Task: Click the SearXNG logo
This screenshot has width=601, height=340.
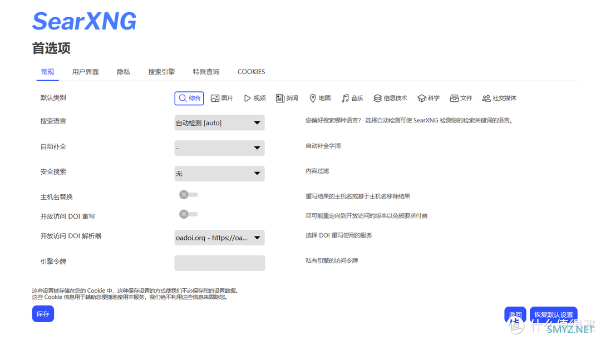Action: coord(85,21)
